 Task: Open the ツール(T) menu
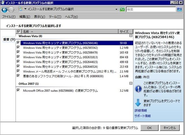(x=55, y=17)
